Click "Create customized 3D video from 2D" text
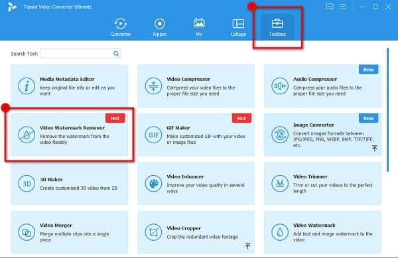 tap(78, 188)
